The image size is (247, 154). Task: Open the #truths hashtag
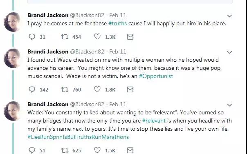tap(117, 23)
